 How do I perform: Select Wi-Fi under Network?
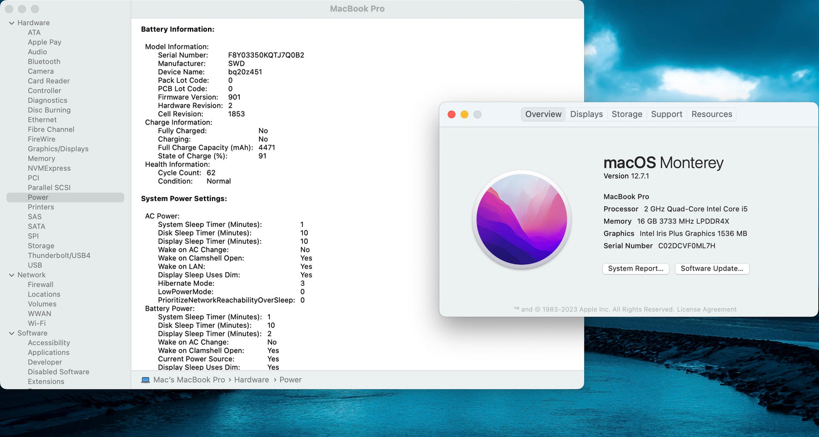(x=37, y=324)
